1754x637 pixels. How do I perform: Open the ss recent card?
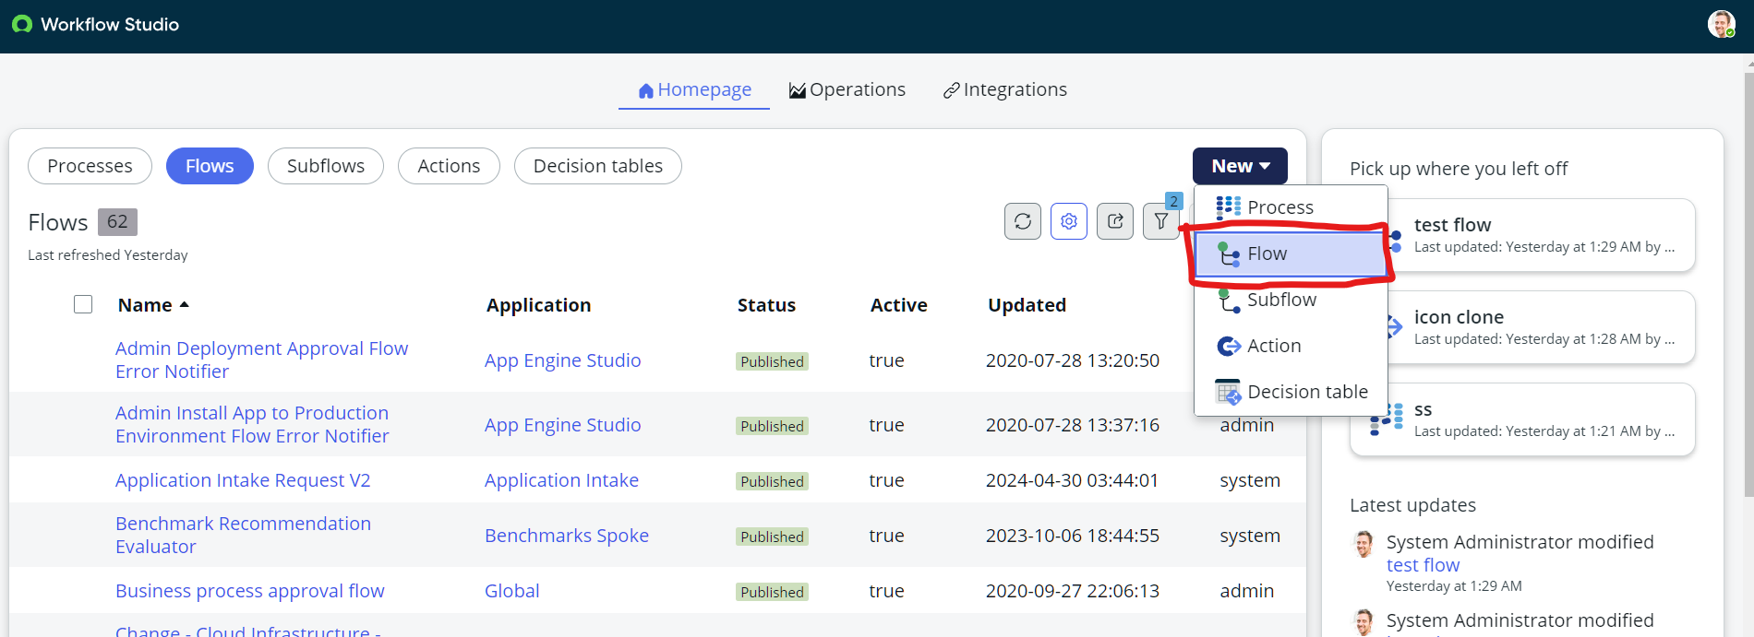pos(1522,419)
